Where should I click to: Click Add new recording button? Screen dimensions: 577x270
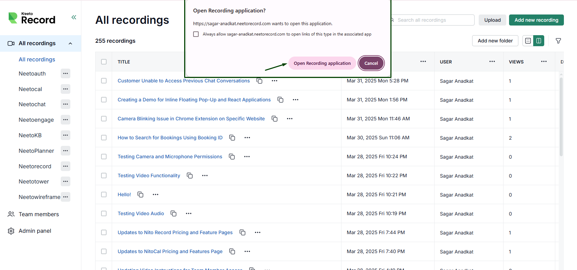pyautogui.click(x=536, y=20)
